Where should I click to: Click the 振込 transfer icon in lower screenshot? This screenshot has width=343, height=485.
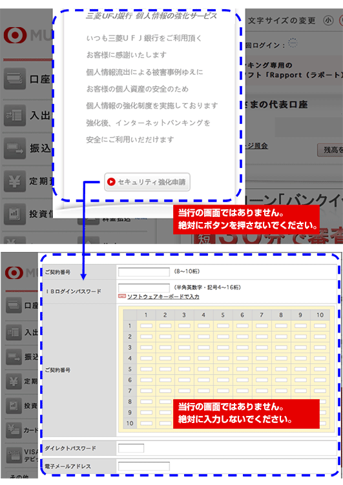click(14, 356)
